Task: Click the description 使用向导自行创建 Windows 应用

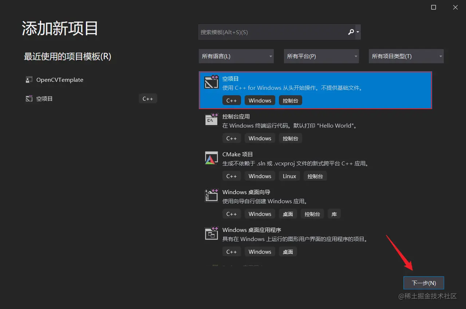Action: 266,201
